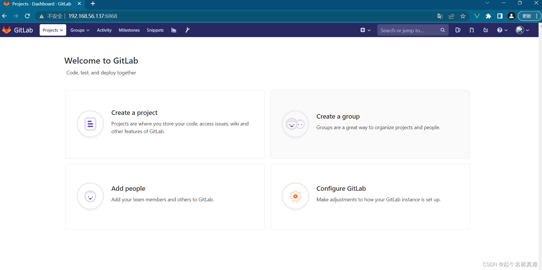Open Admin Area wrench icon

coord(188,30)
